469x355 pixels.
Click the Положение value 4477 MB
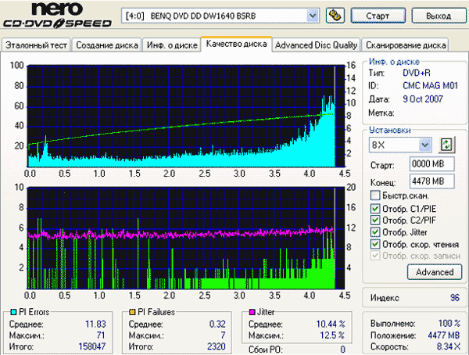pos(443,335)
